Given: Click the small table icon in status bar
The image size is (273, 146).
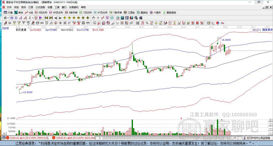Looking at the screenshot, I should pos(4,138).
